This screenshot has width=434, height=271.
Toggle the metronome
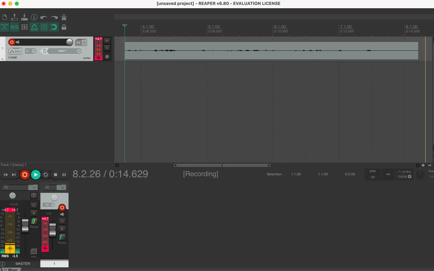(64, 17)
